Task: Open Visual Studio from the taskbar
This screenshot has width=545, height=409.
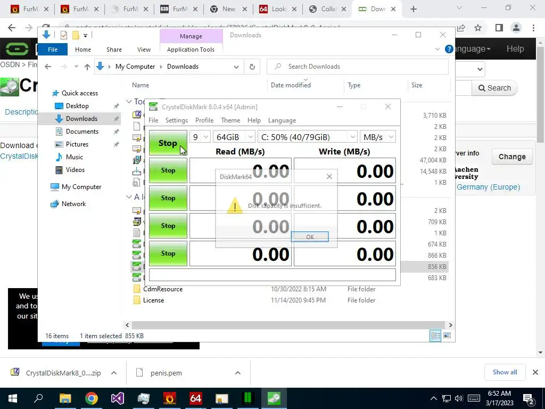Action: click(118, 398)
